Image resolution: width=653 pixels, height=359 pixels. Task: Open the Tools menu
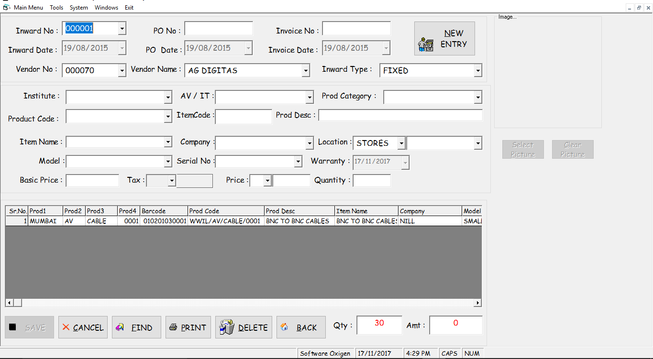[x=56, y=8]
